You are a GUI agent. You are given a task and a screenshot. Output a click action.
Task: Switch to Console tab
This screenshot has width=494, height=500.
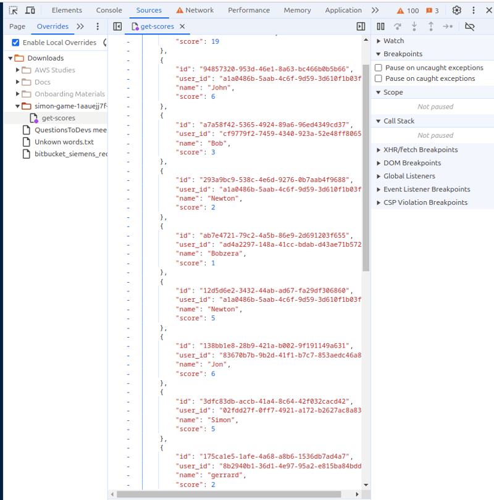(x=109, y=10)
